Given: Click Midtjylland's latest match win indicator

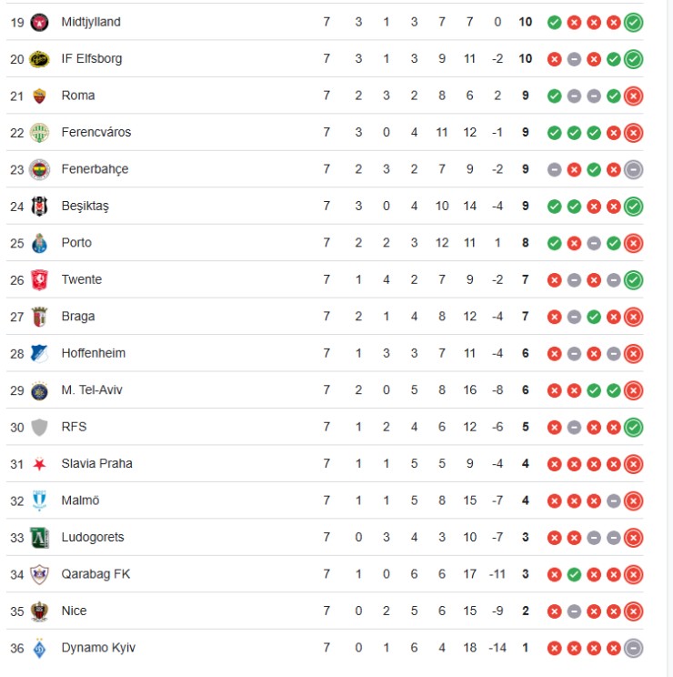Looking at the screenshot, I should point(634,22).
